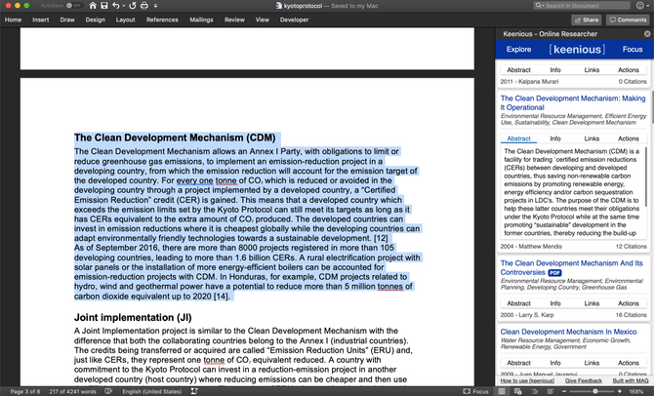Select Links tab of Controversies card
654x396 pixels.
coord(592,303)
